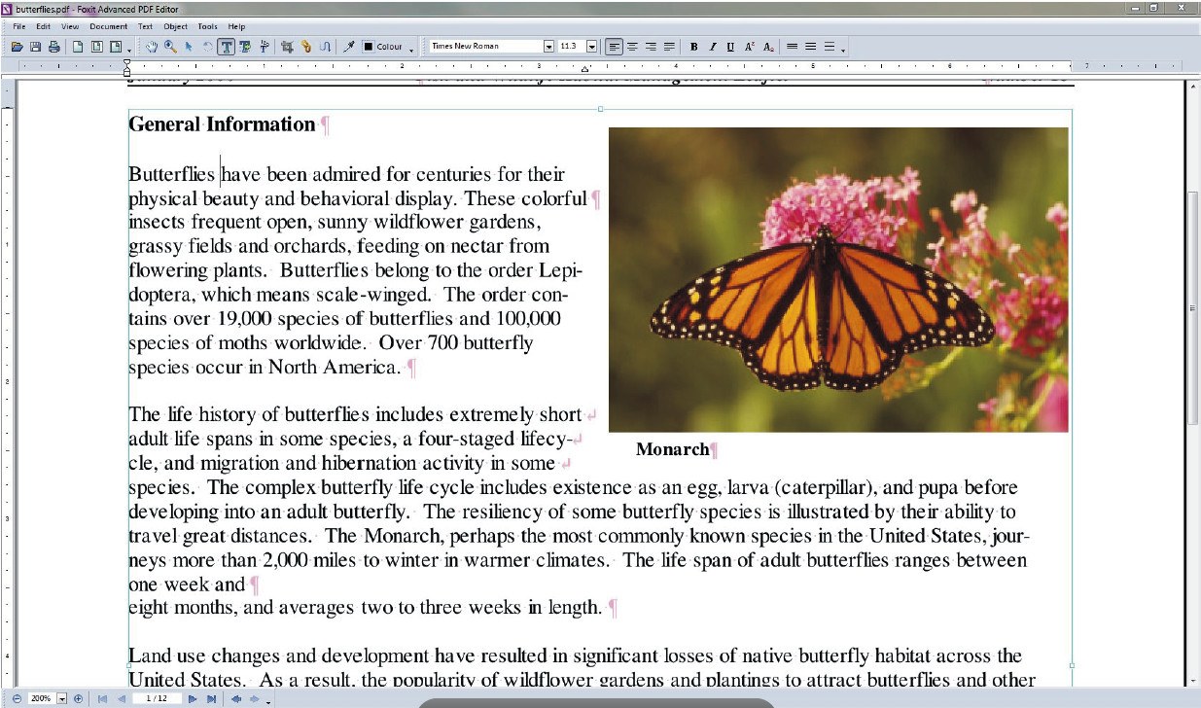This screenshot has width=1201, height=708.
Task: Click the Undo curved arrow icon
Action: coord(207,47)
